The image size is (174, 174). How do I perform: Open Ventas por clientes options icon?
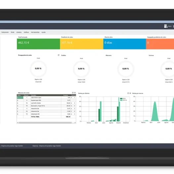(x=130, y=93)
